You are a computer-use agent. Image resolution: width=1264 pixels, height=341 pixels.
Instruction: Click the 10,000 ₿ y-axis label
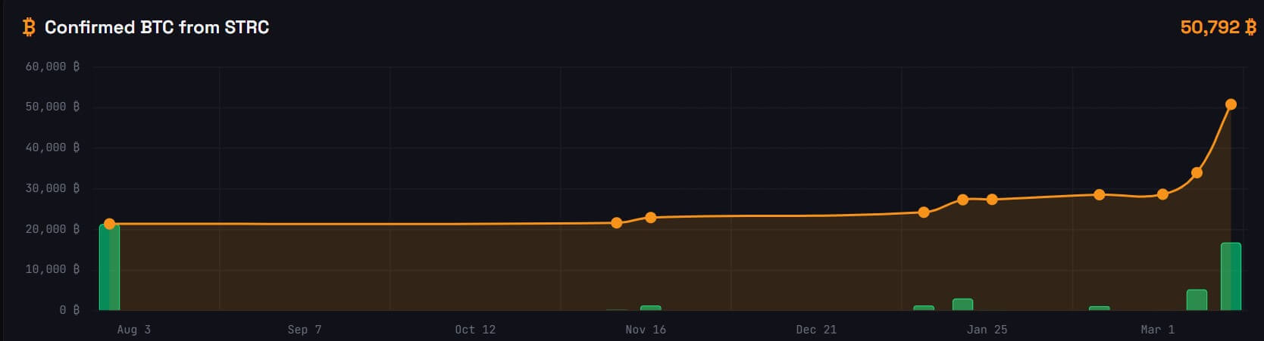tap(52, 269)
